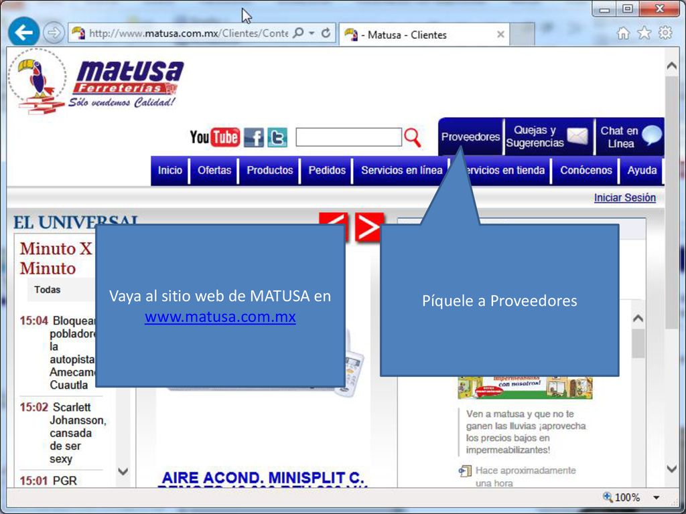Click "Hace aproximadamente una hora" timestamp
The height and width of the screenshot is (514, 686).
tap(525, 477)
